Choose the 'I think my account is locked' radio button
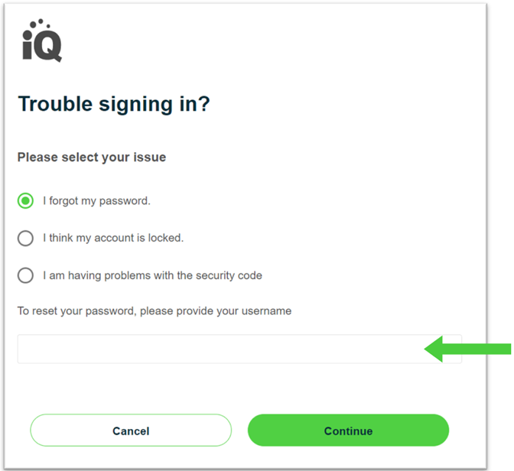Screen dimensions: 514x471 point(25,238)
